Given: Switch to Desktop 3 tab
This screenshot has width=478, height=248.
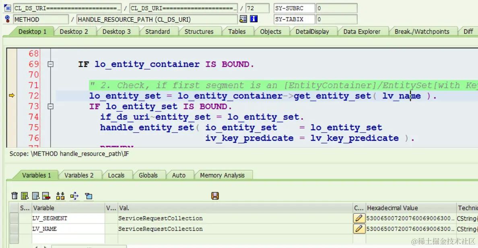Looking at the screenshot, I should (116, 32).
